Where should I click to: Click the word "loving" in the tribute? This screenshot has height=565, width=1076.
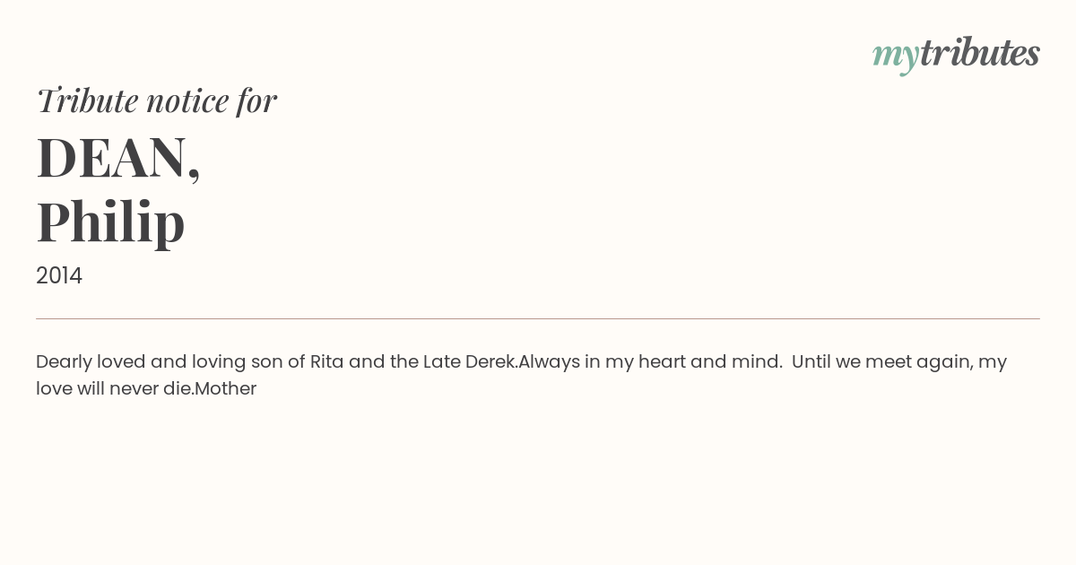(217, 362)
